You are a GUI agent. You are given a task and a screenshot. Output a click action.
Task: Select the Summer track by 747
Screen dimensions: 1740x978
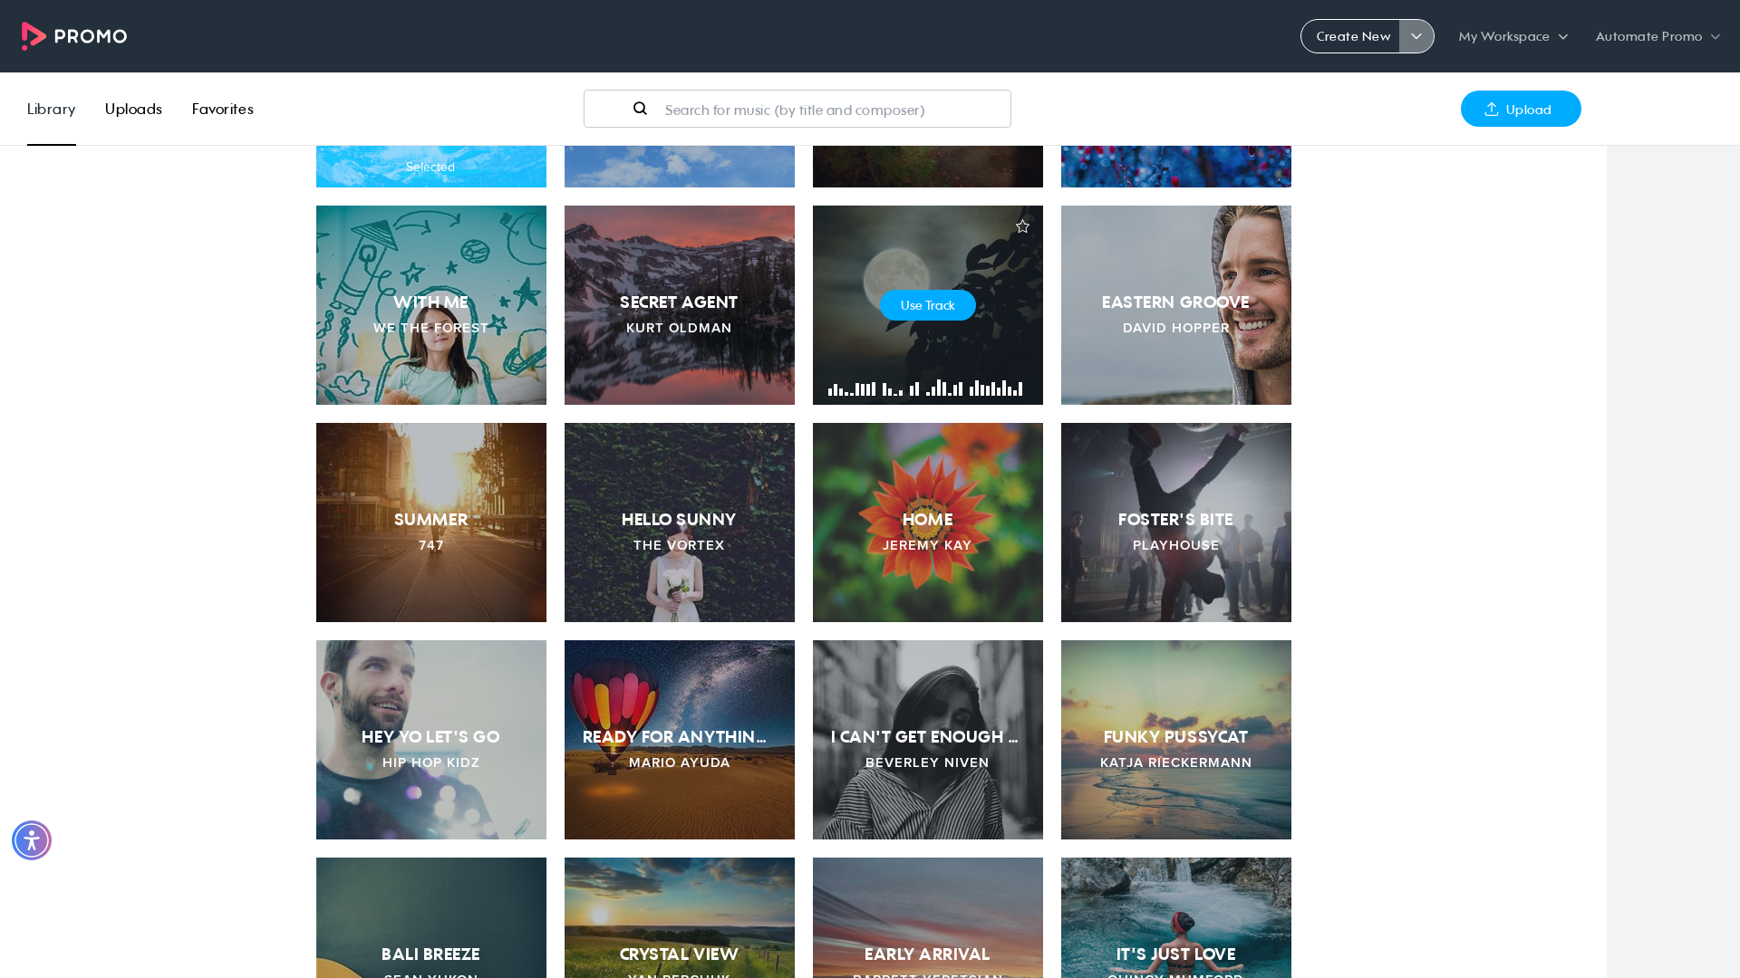tap(431, 523)
